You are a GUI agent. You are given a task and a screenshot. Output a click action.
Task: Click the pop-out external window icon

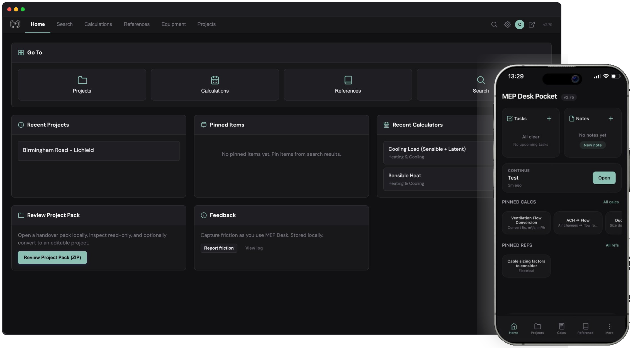point(532,24)
